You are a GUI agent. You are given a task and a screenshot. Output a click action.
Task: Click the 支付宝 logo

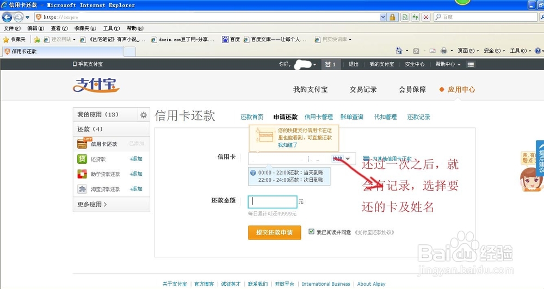(x=96, y=85)
